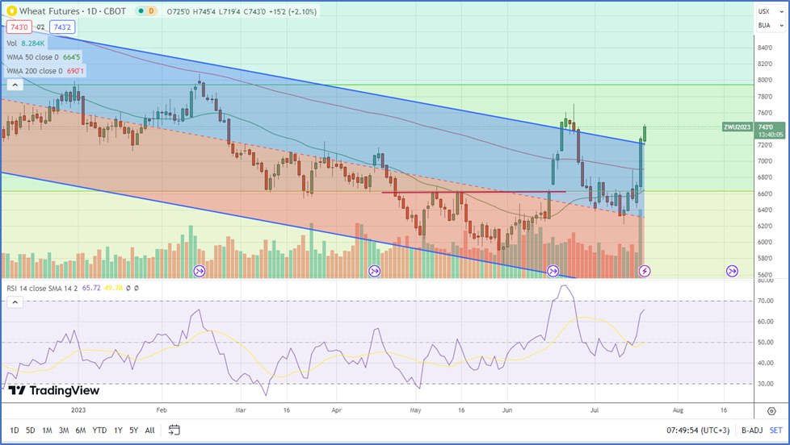Select the 5D time range
The image size is (790, 445).
pos(30,430)
